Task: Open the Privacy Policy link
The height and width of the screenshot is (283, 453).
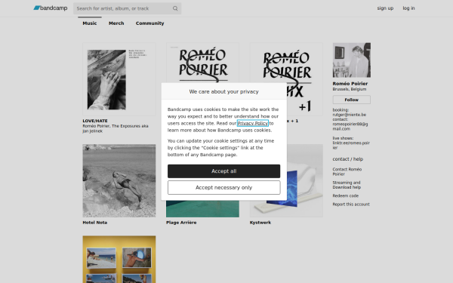Action: pyautogui.click(x=252, y=123)
